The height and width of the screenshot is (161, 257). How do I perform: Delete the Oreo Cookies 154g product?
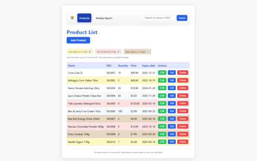click(x=182, y=134)
